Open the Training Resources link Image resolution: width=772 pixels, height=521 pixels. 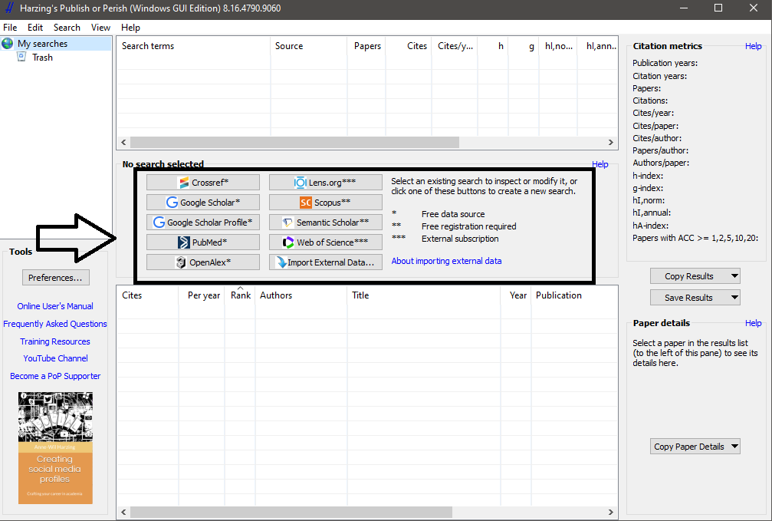[x=55, y=341]
